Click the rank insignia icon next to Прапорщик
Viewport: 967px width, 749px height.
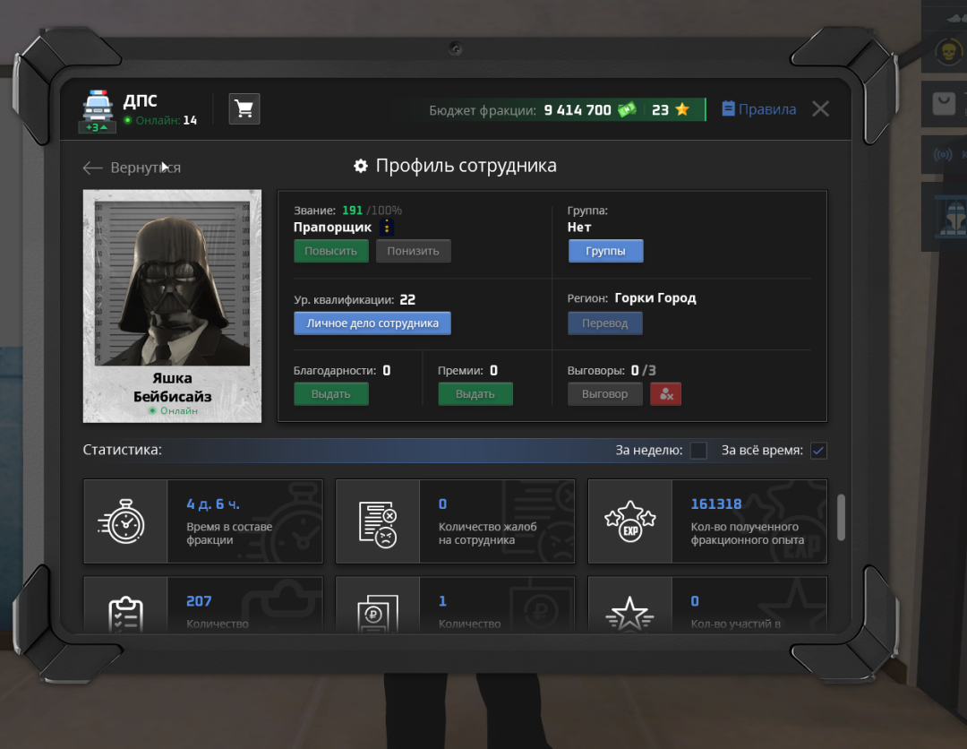pos(387,227)
